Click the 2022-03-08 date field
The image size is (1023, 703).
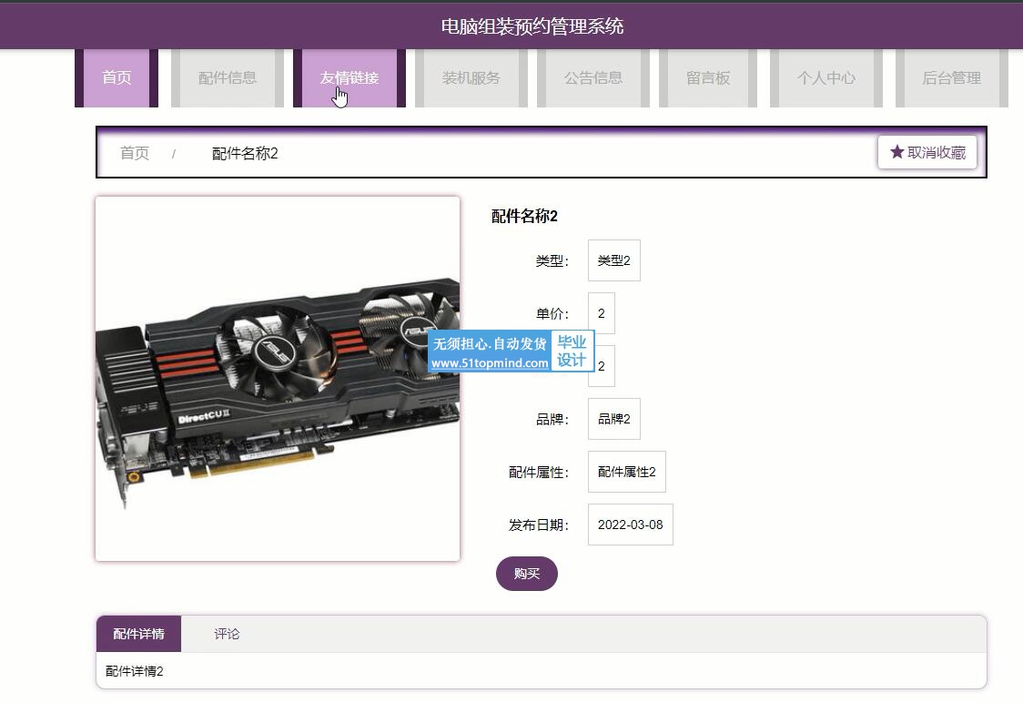630,525
